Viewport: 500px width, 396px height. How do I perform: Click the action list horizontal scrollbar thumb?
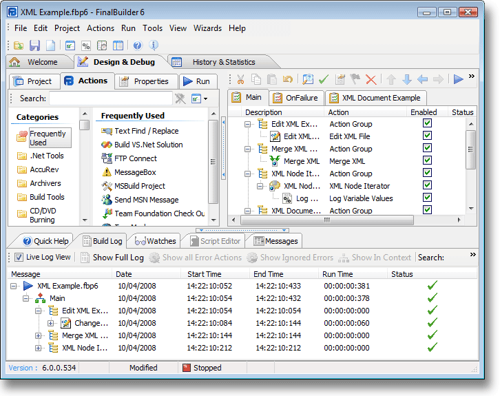tap(327, 220)
